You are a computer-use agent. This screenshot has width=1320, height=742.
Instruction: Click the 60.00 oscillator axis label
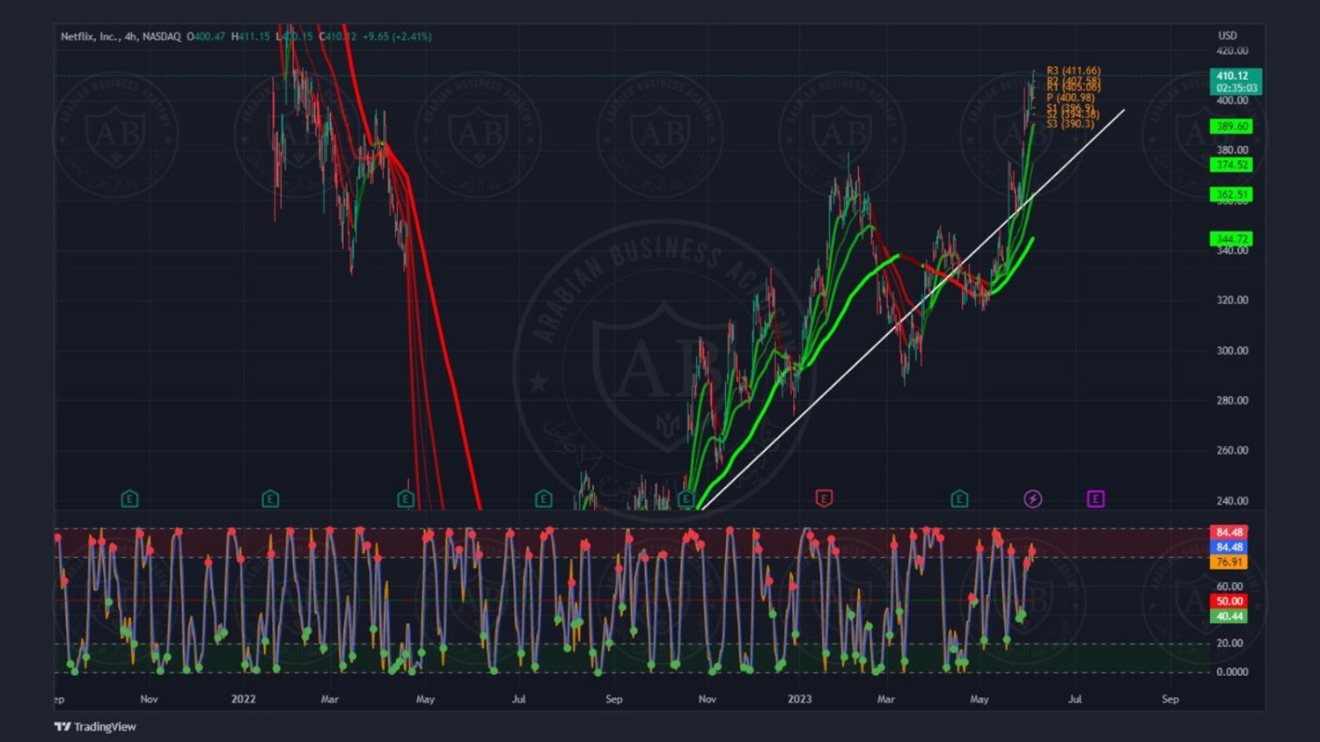(x=1229, y=586)
